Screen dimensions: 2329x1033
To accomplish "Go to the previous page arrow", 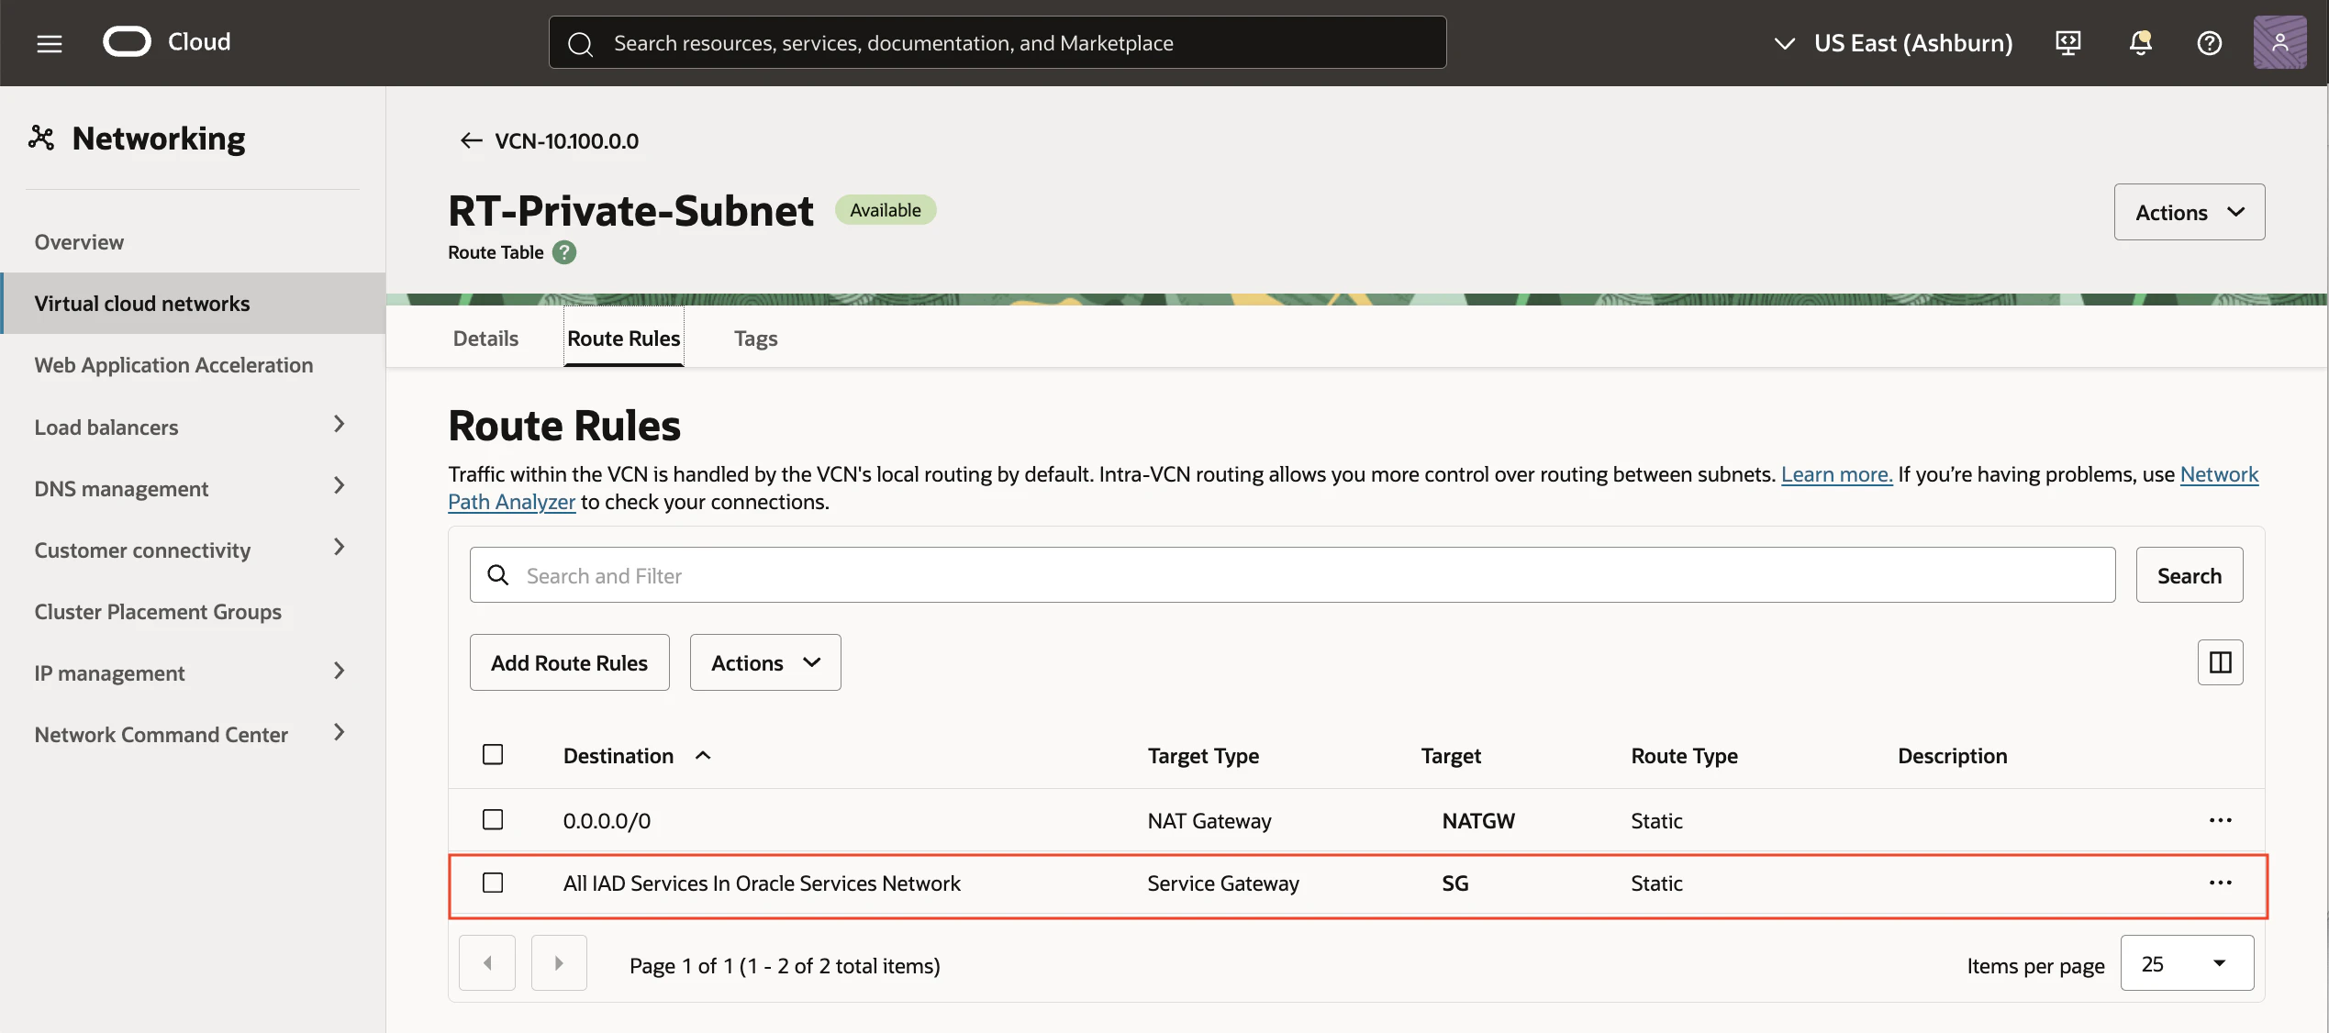I will click(x=487, y=963).
